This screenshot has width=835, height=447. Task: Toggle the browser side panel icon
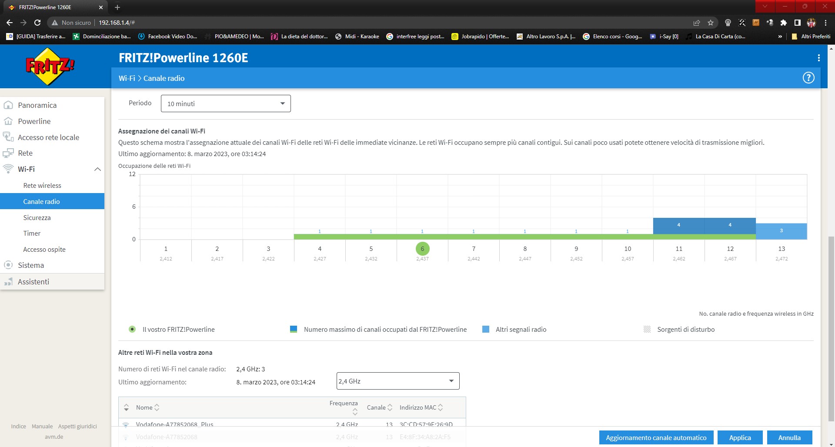[798, 23]
